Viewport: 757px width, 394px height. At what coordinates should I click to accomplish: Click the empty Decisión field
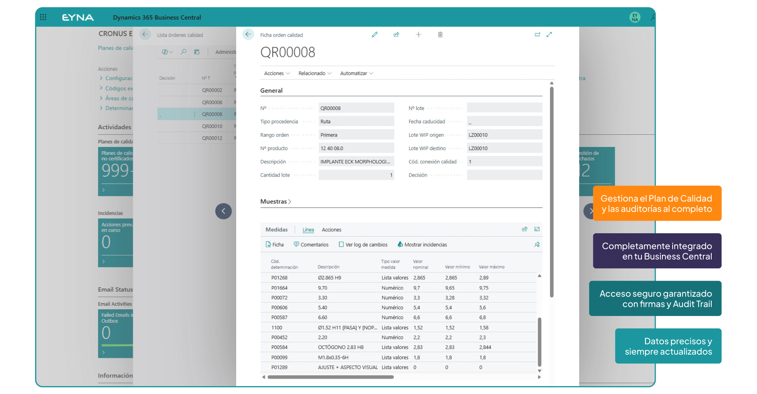(505, 175)
